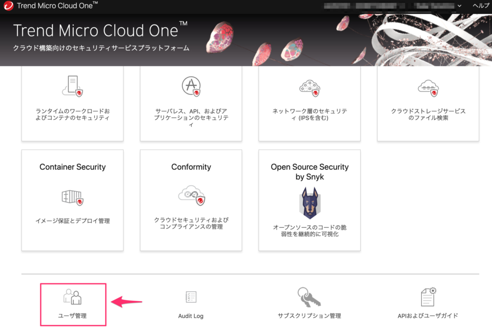This screenshot has width=492, height=334.
Task: Open the Container Security service tile
Action: 72,199
